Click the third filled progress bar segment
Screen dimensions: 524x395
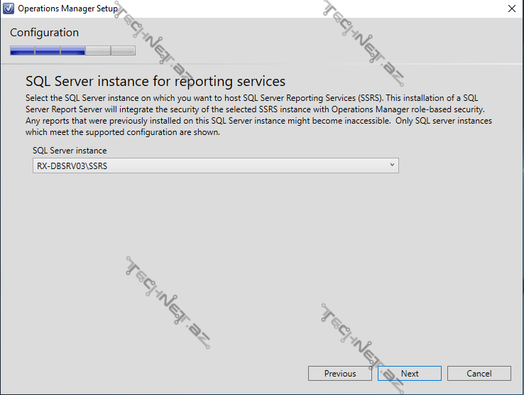(72, 50)
